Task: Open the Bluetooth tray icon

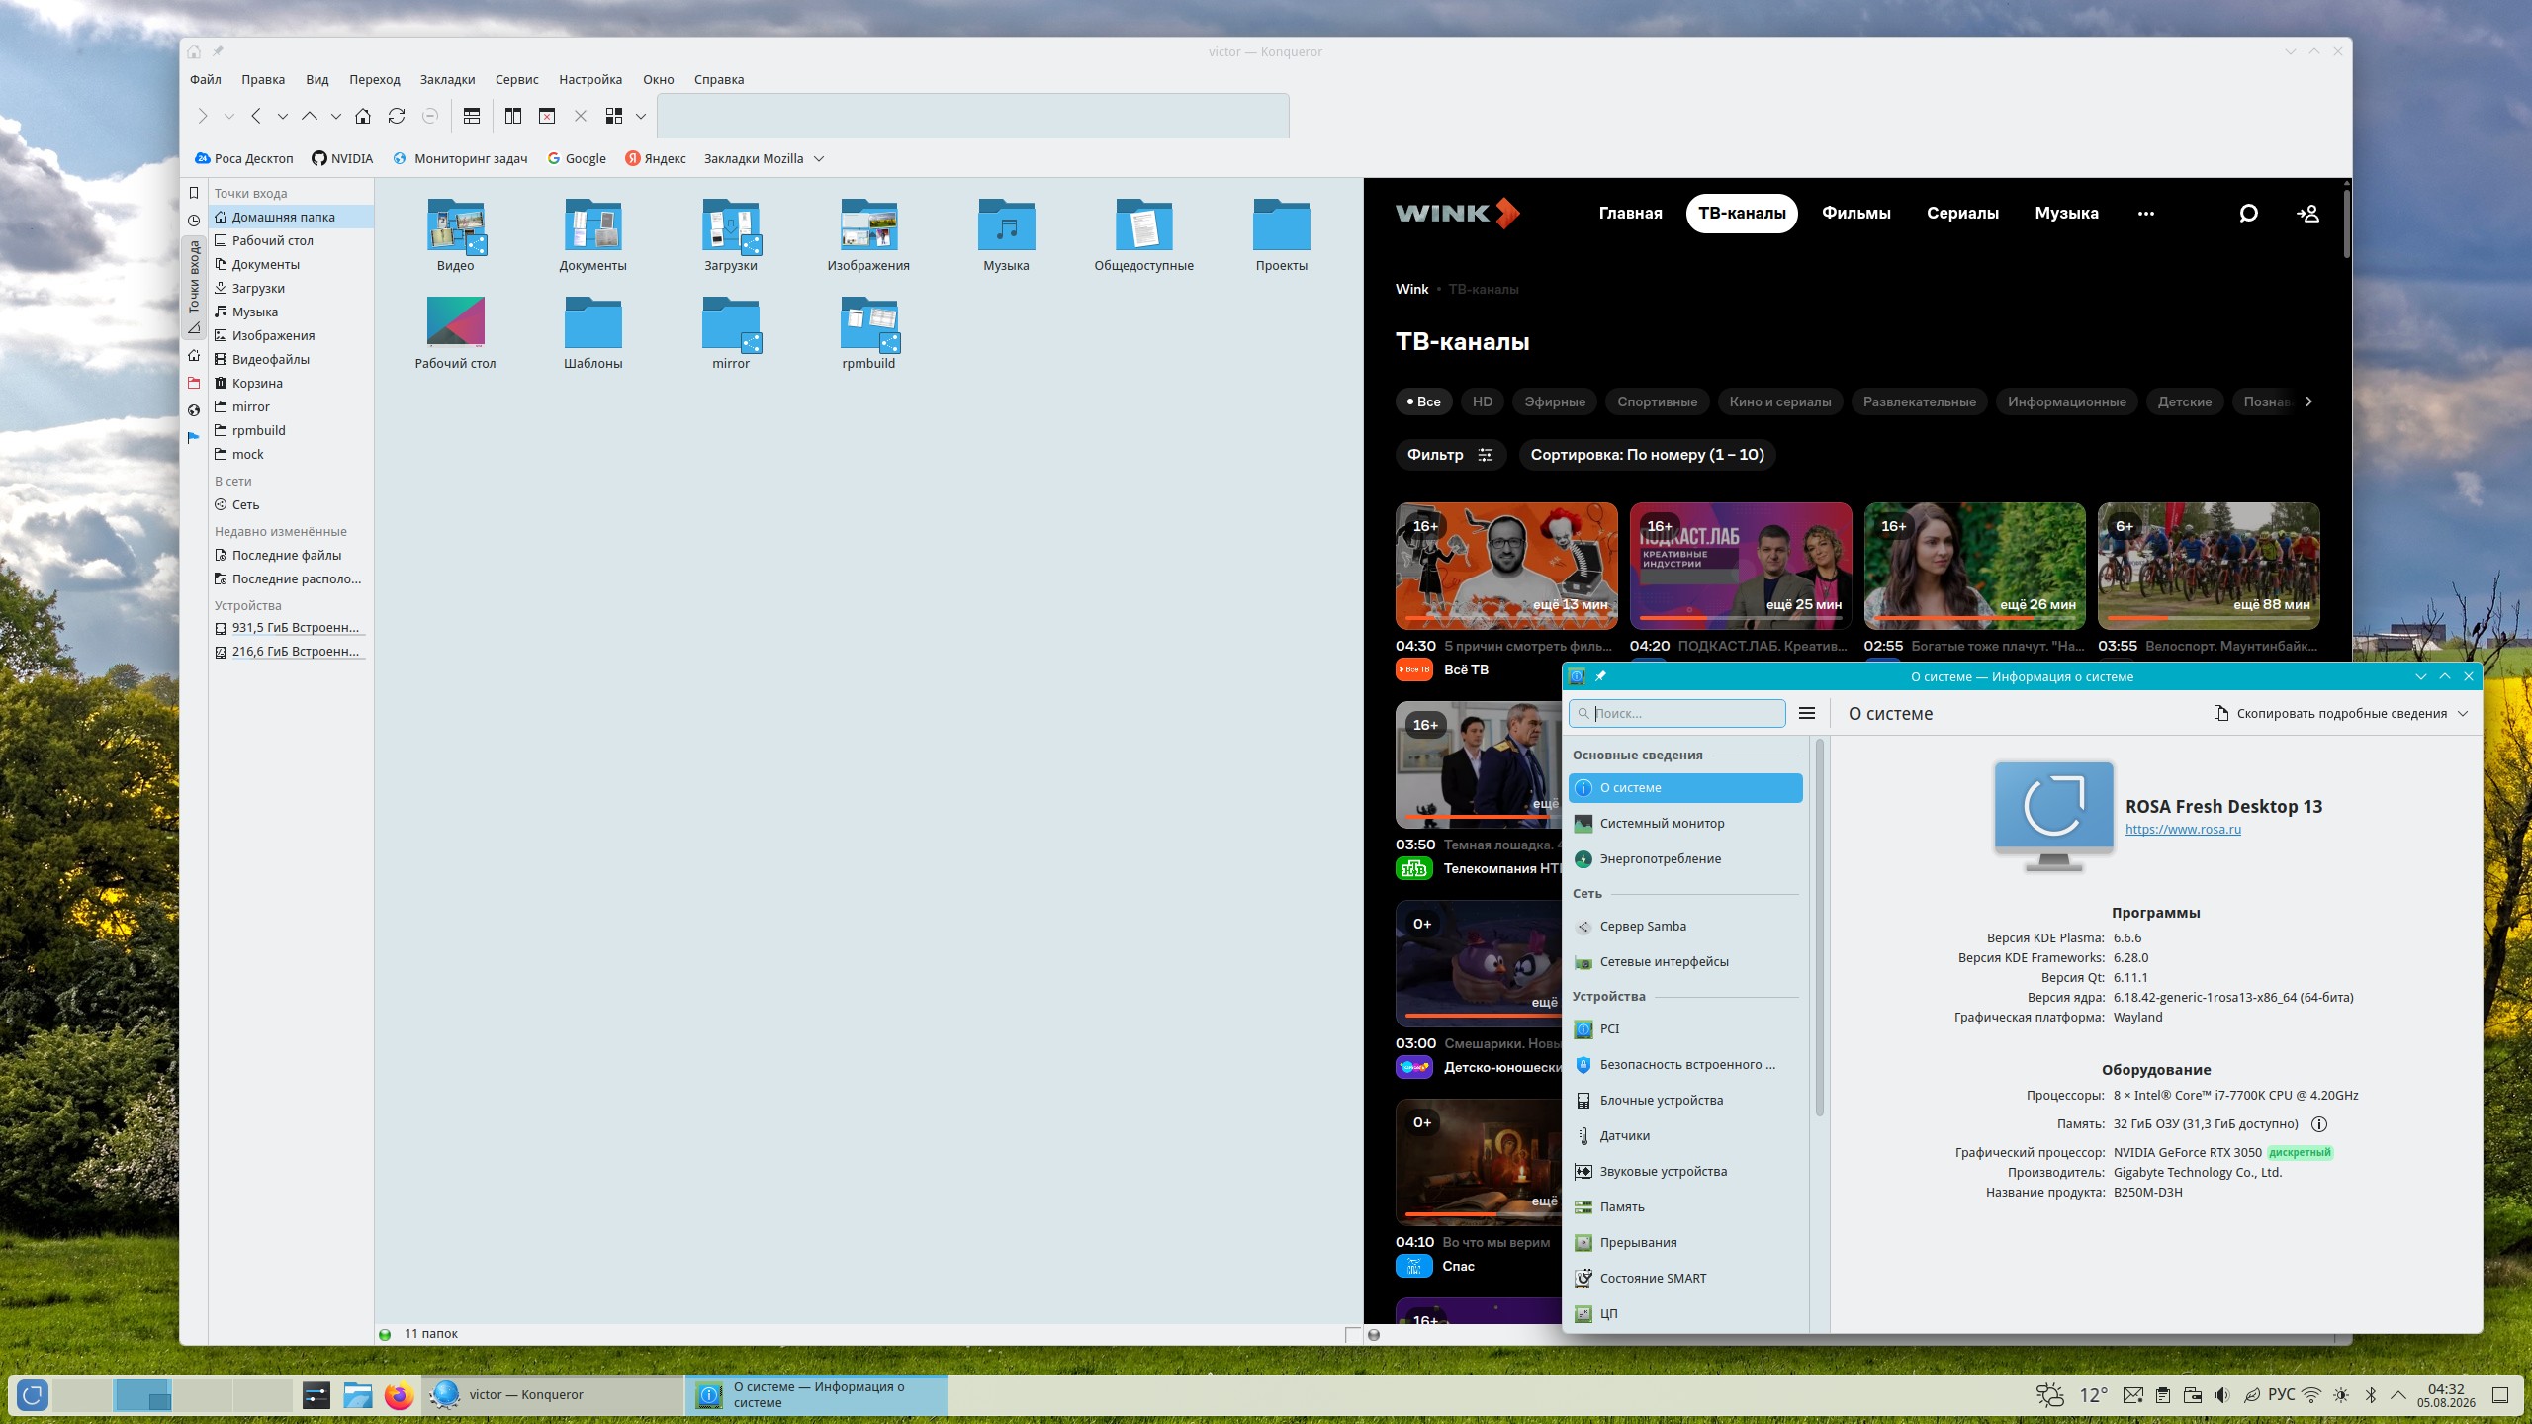Action: (2371, 1395)
